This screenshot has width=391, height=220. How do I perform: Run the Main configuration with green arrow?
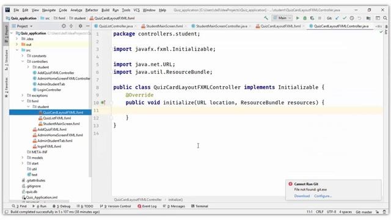click(x=298, y=18)
